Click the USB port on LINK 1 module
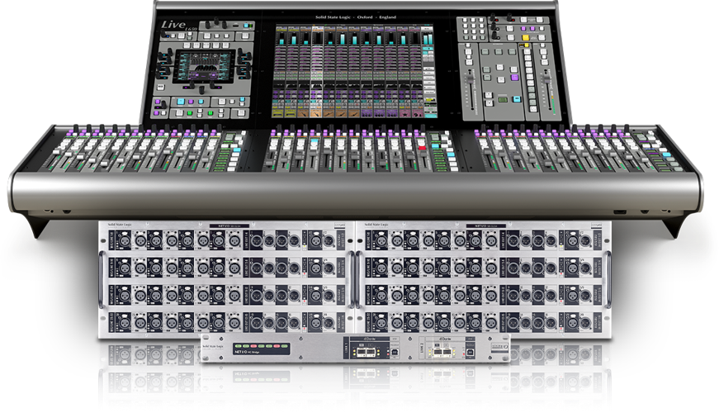Screen dimensions: 719x413 click(394, 352)
